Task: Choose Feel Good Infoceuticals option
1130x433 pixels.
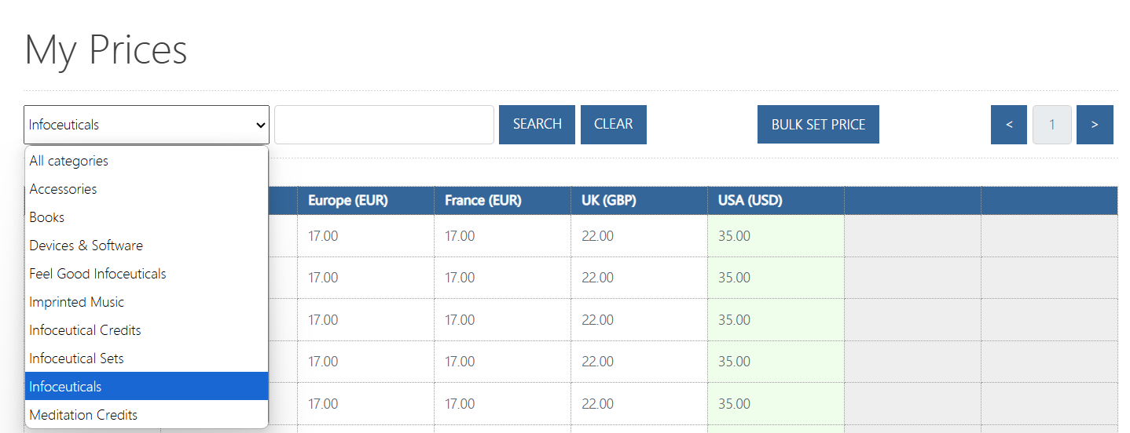Action: coord(147,274)
